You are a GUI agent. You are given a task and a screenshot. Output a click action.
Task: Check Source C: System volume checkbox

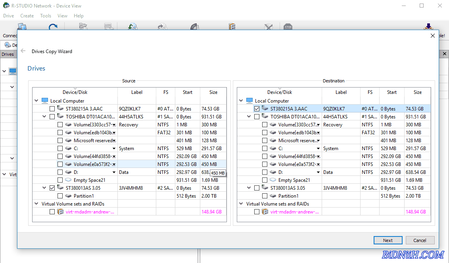[60, 149]
